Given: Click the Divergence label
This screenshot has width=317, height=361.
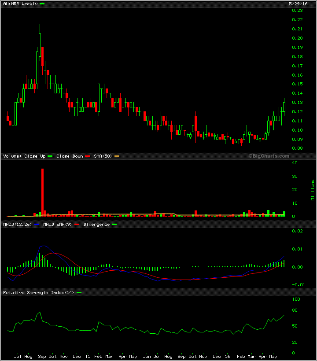Looking at the screenshot, I should pos(96,225).
